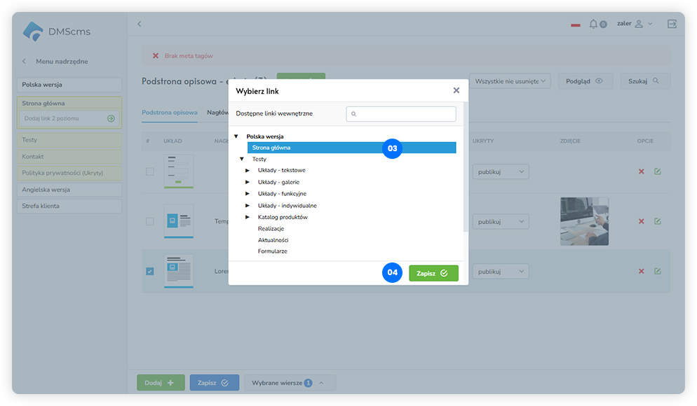Close the Wybierz link dialog
The image size is (697, 406).
[456, 90]
